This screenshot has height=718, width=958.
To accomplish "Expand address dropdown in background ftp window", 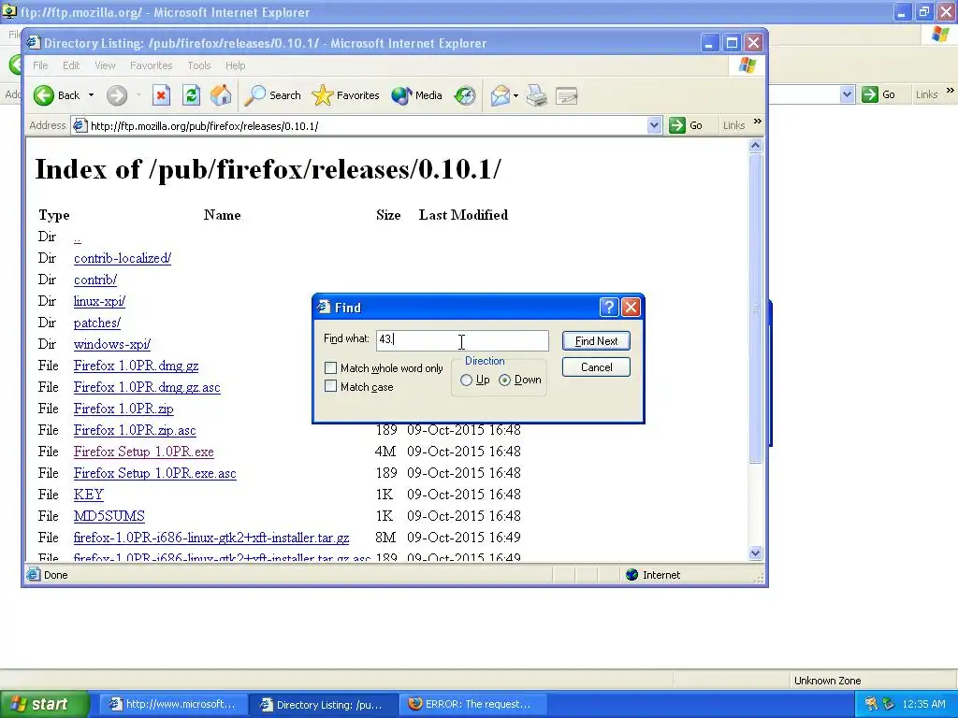I will 847,94.
